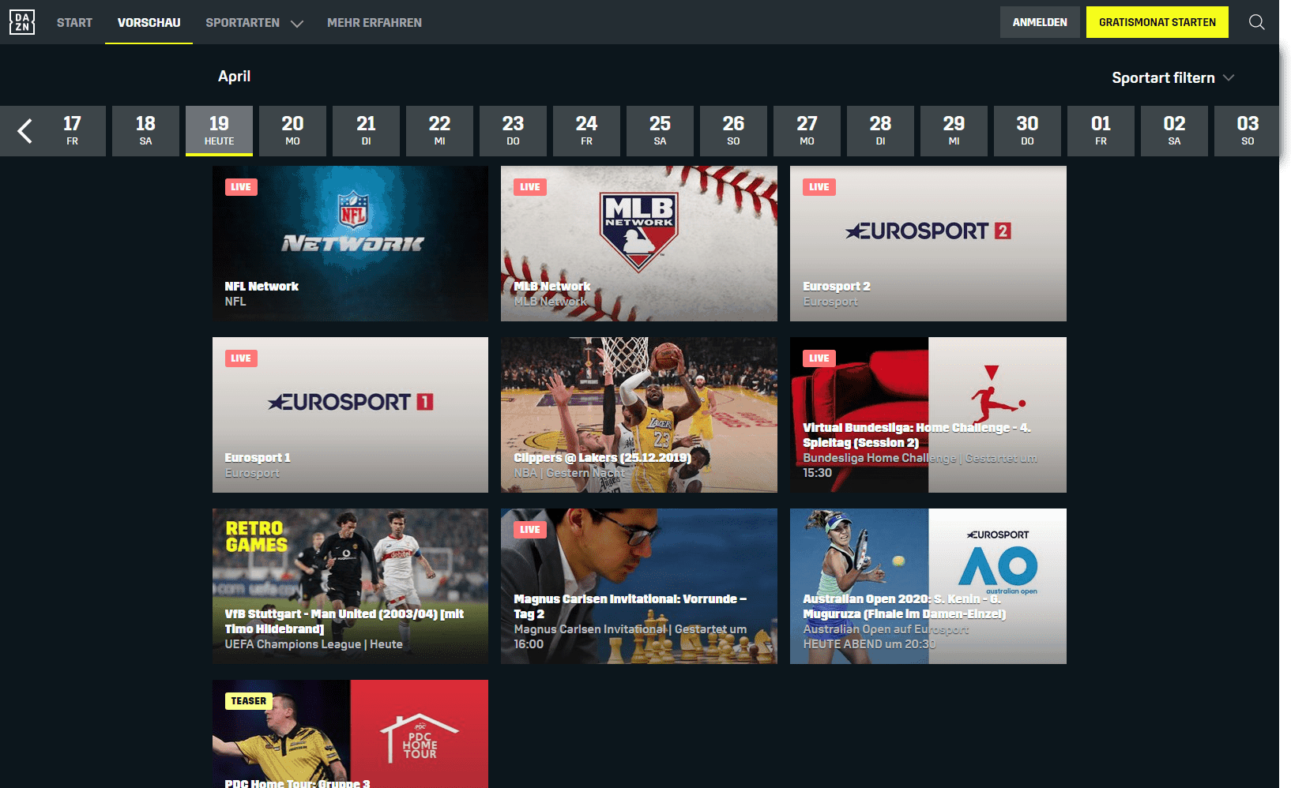
Task: Click LIVE badge on Magnus Carlsen card
Action: click(x=530, y=530)
